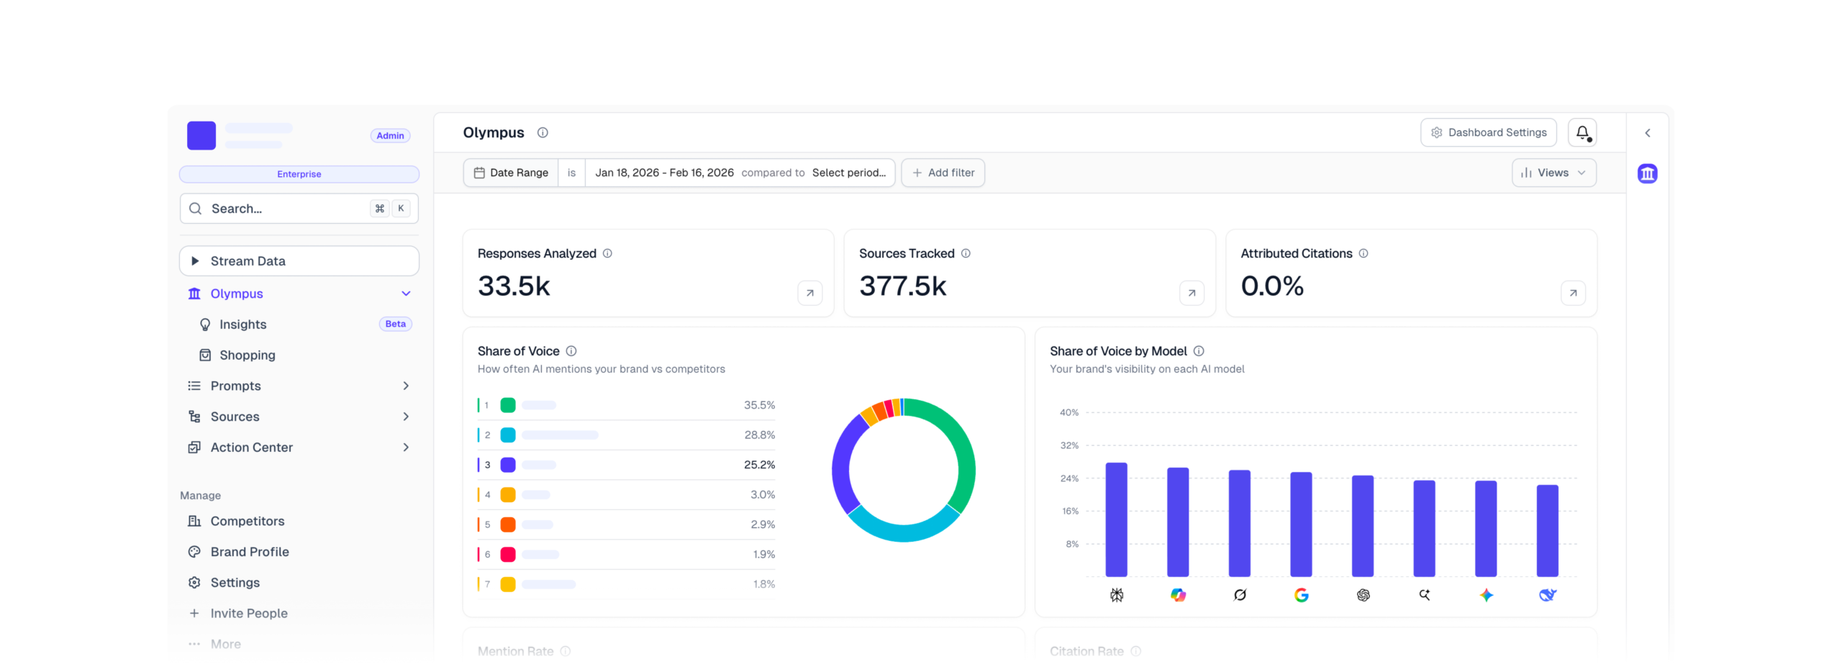Click the calendar icon in Date Range
The height and width of the screenshot is (664, 1842).
click(479, 173)
